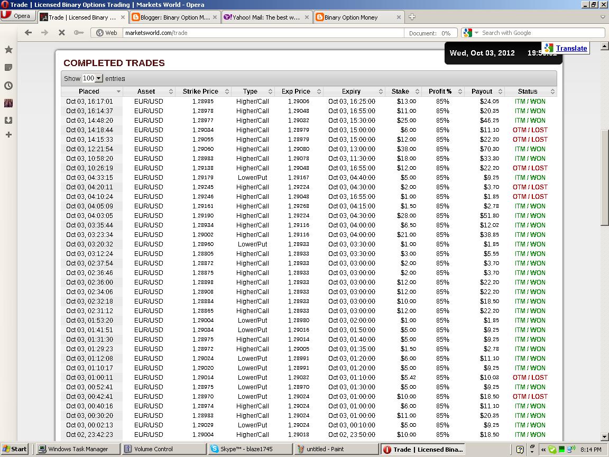Stop loading with the X icon
Image resolution: width=609 pixels, height=457 pixels.
[61, 33]
